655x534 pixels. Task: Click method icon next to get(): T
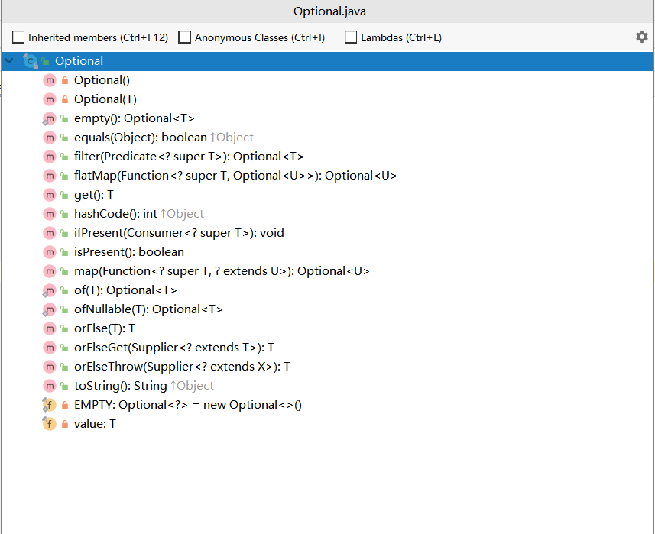pyautogui.click(x=50, y=195)
